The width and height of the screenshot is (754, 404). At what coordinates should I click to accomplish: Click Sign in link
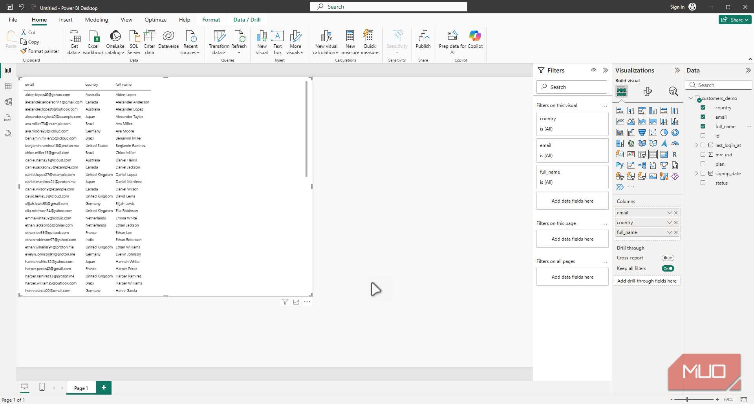coord(677,7)
